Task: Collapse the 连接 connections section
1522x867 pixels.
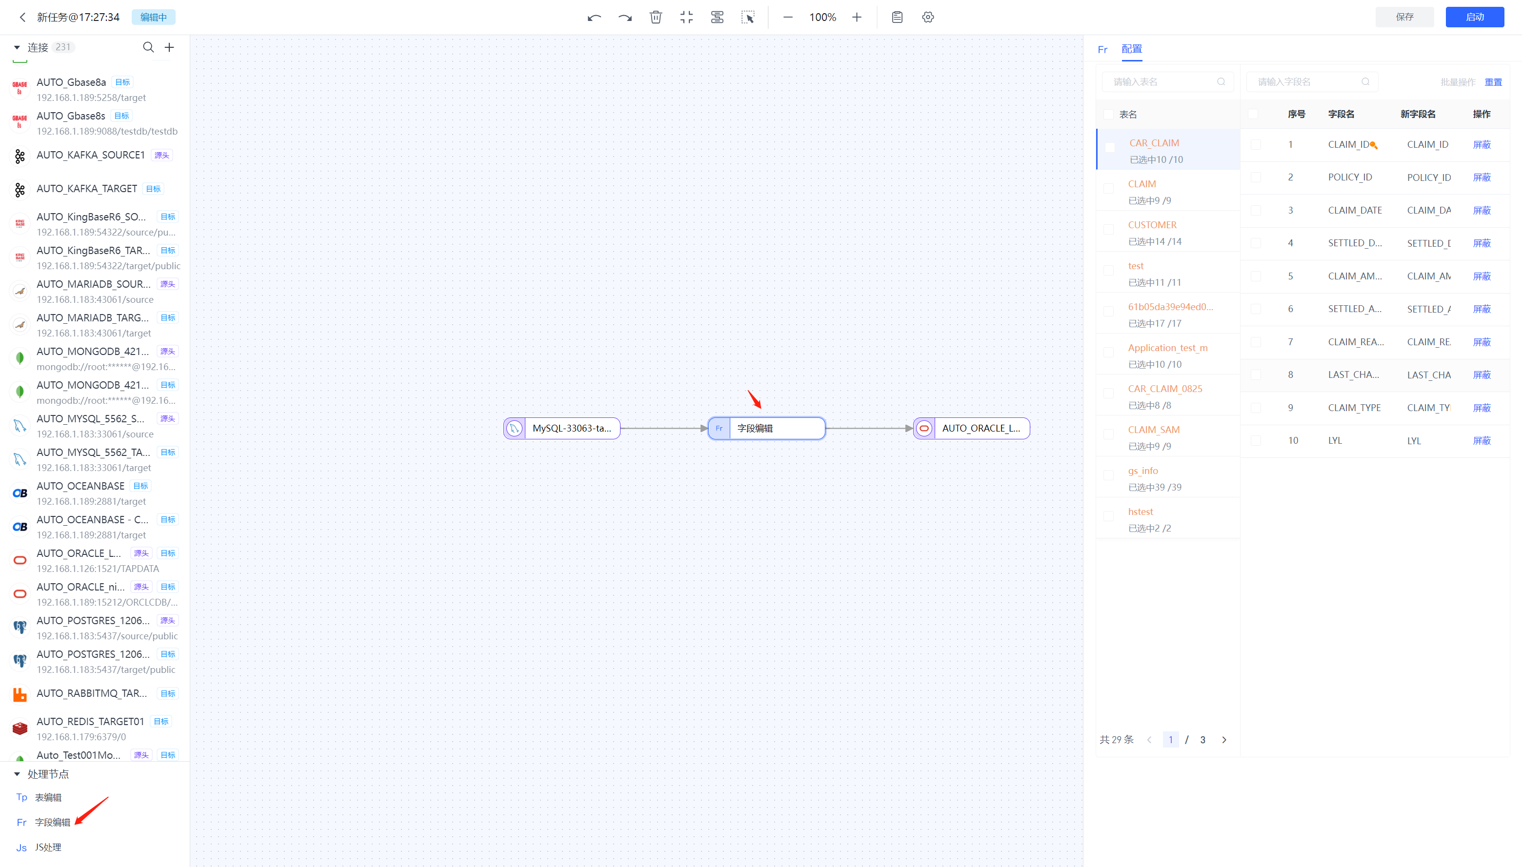Action: [x=17, y=47]
